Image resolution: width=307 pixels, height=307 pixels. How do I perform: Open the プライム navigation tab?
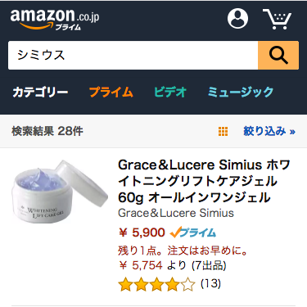(x=111, y=92)
